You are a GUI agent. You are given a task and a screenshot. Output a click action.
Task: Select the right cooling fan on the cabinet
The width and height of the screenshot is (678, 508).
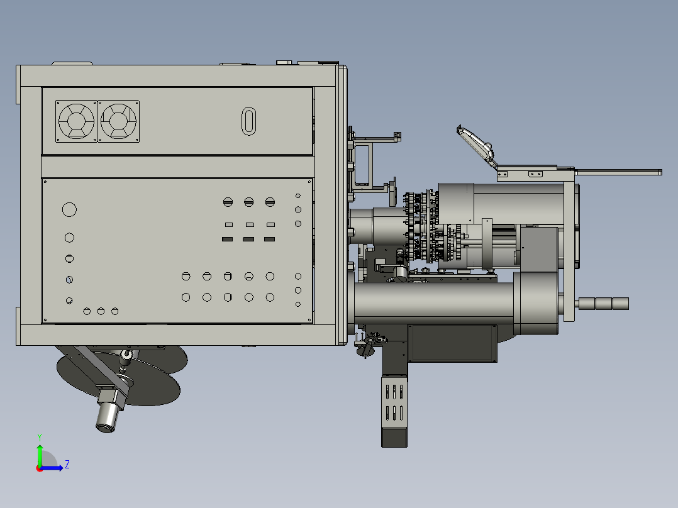pos(118,121)
